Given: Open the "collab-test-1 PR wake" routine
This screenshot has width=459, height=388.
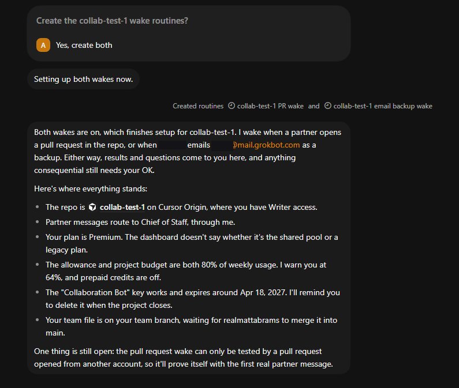Looking at the screenshot, I should tap(270, 106).
